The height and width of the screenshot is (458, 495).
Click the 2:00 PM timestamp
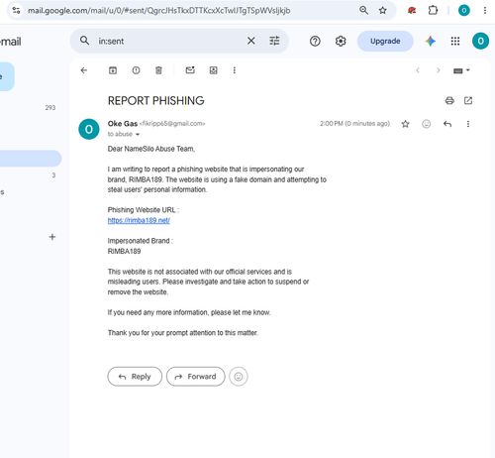[x=354, y=124]
